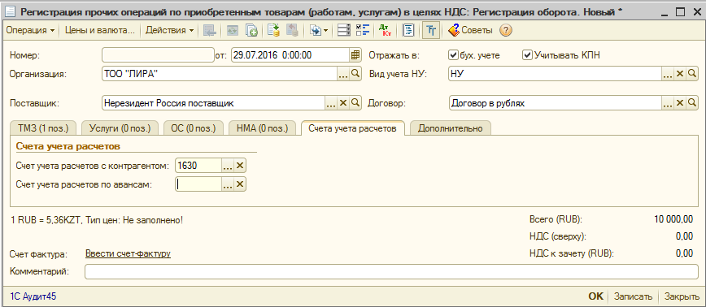Click the Организация field ТОО "ЛИРА"
706x307 pixels.
tap(220, 74)
